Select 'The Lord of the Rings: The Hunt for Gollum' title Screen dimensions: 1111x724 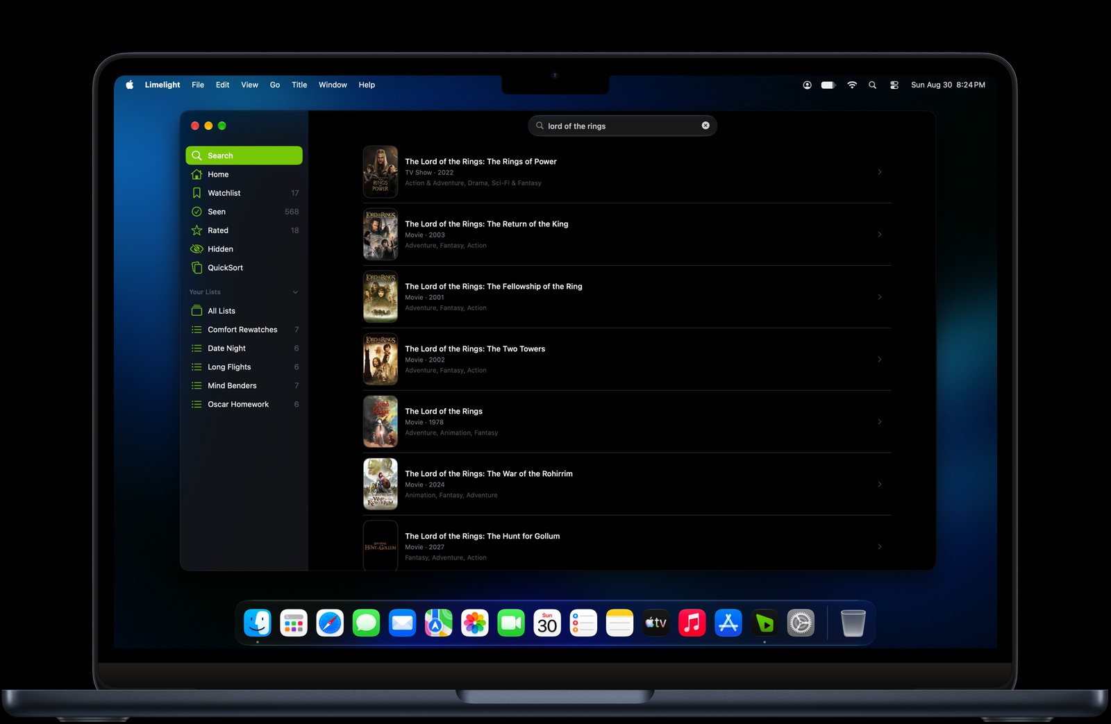coord(483,537)
